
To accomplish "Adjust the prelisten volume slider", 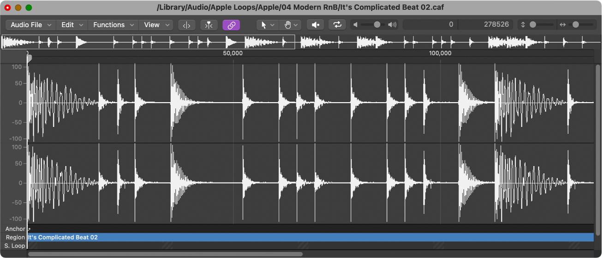I will 377,25.
